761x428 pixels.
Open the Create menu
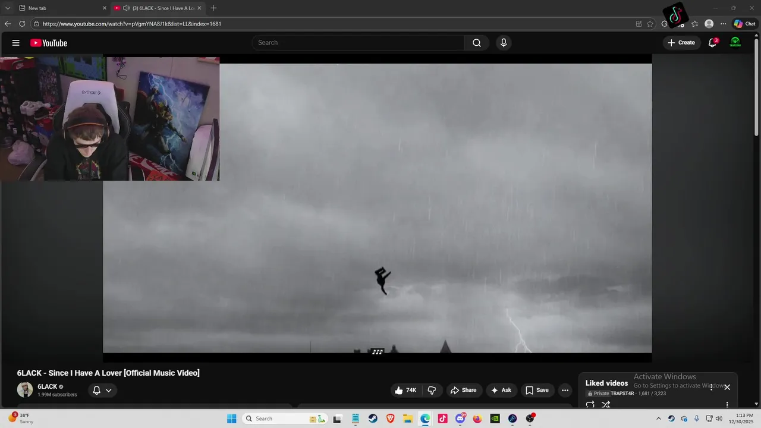tap(681, 43)
